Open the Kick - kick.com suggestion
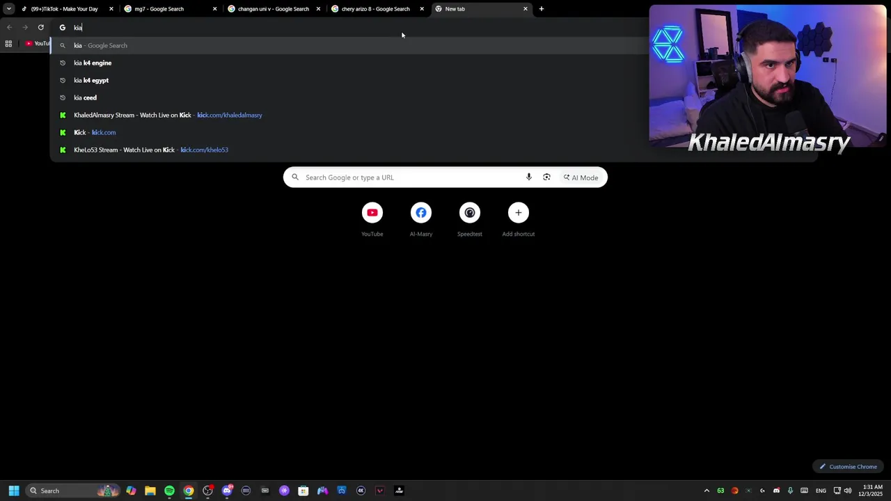 (x=433, y=132)
